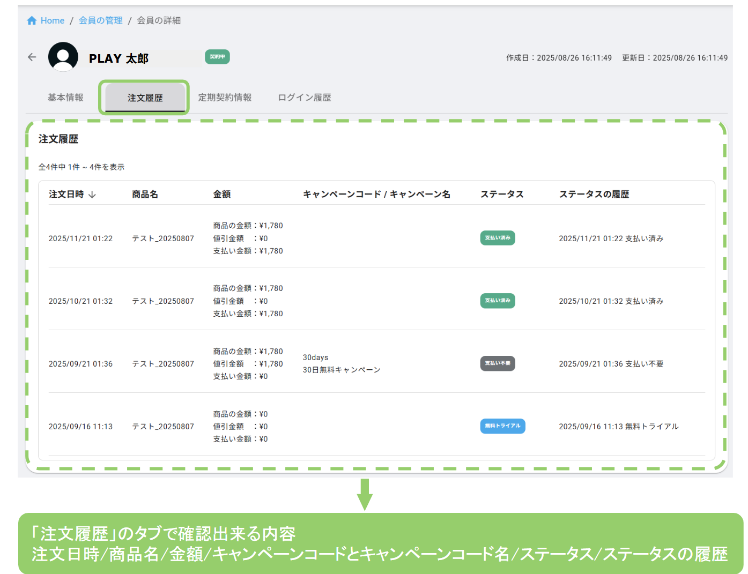Click 支払い済み badge for 2025/10/21 order

(497, 301)
